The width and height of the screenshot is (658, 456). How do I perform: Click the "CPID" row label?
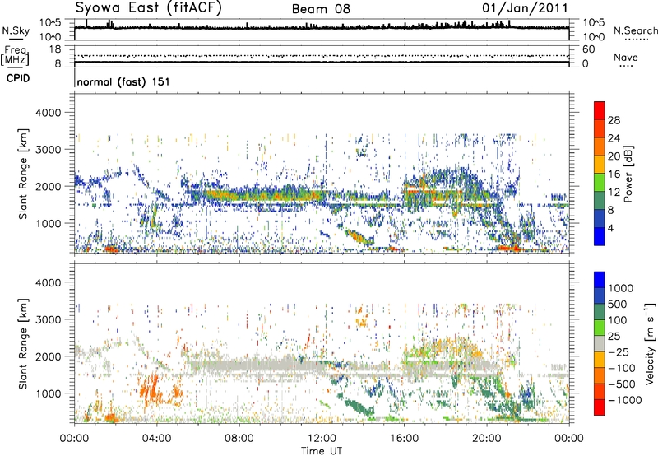pos(18,78)
